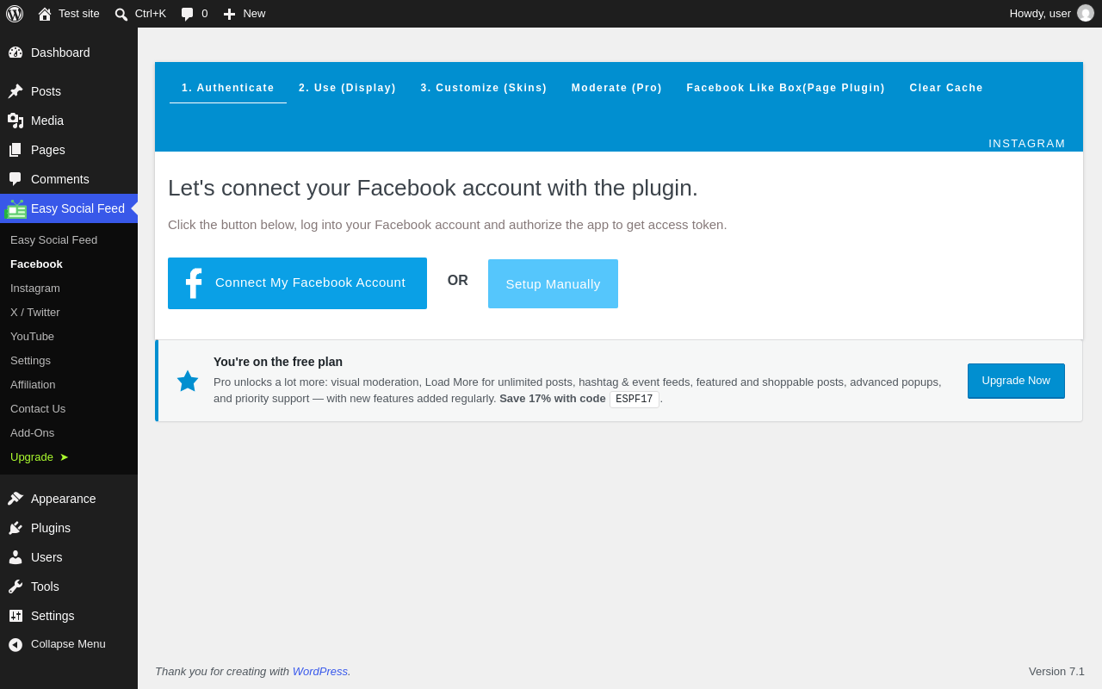Click the Comments sidebar bubble icon

coord(15,179)
